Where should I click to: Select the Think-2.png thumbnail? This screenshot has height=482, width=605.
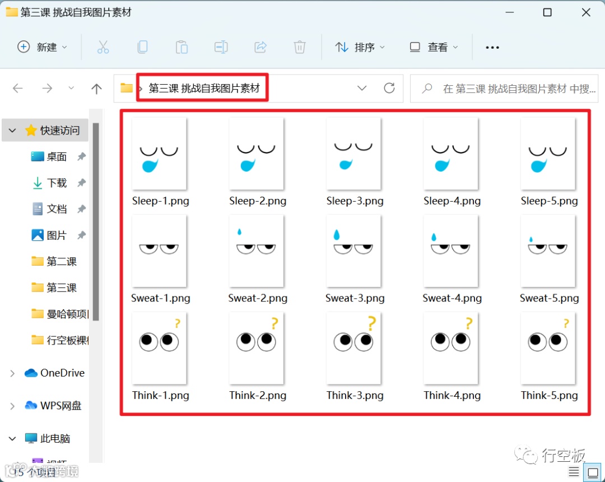(x=257, y=348)
